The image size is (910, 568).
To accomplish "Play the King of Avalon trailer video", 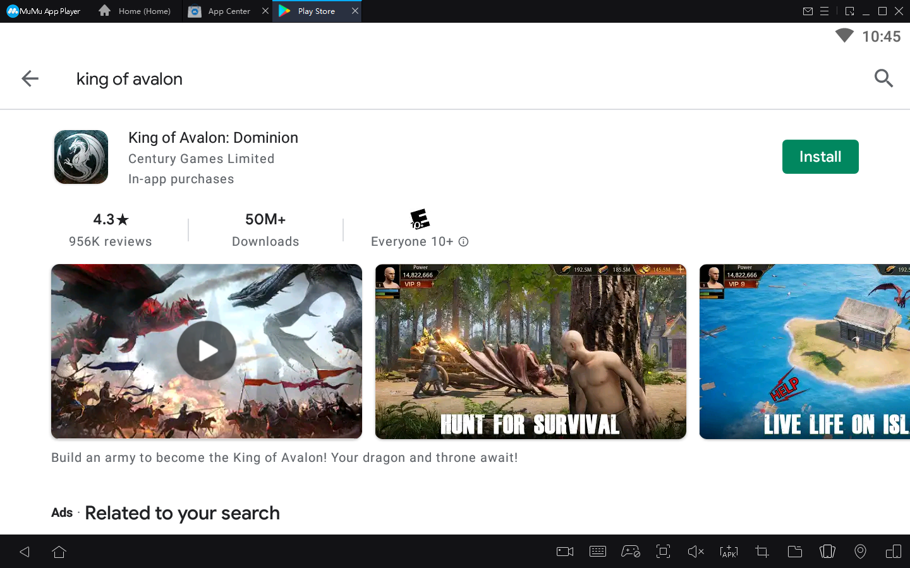I will (x=207, y=351).
